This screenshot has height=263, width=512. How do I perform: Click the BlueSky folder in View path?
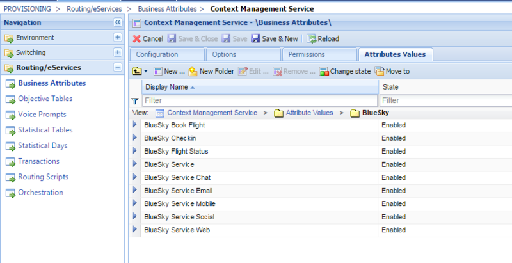tap(376, 113)
